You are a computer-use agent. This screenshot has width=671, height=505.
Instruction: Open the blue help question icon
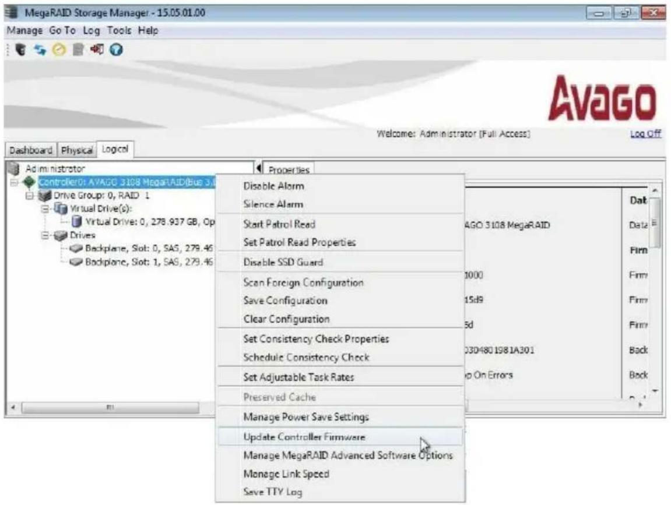(116, 50)
